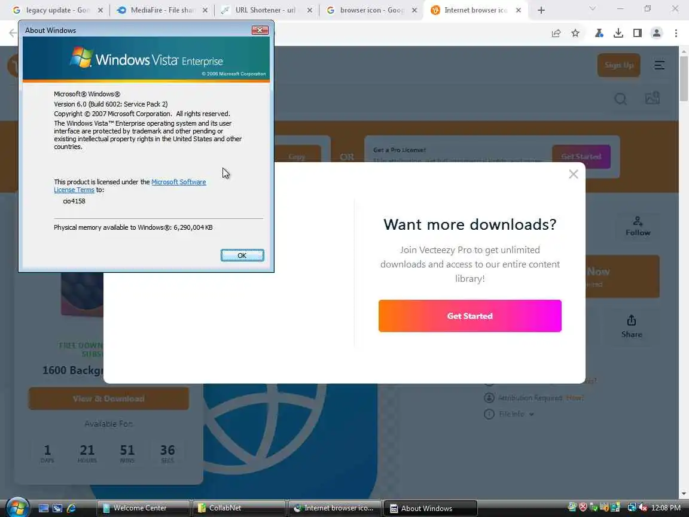Click the Vecteezy search magnifier icon
The height and width of the screenshot is (517, 689).
pyautogui.click(x=620, y=99)
